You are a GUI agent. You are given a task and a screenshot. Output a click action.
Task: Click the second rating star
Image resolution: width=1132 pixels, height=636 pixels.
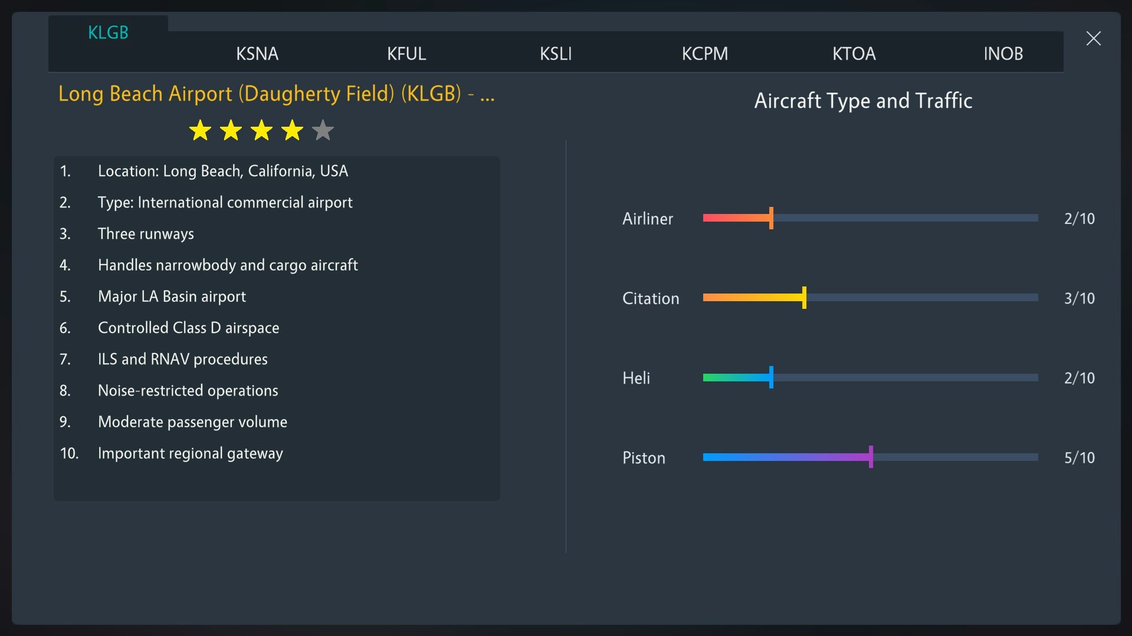pyautogui.click(x=230, y=130)
